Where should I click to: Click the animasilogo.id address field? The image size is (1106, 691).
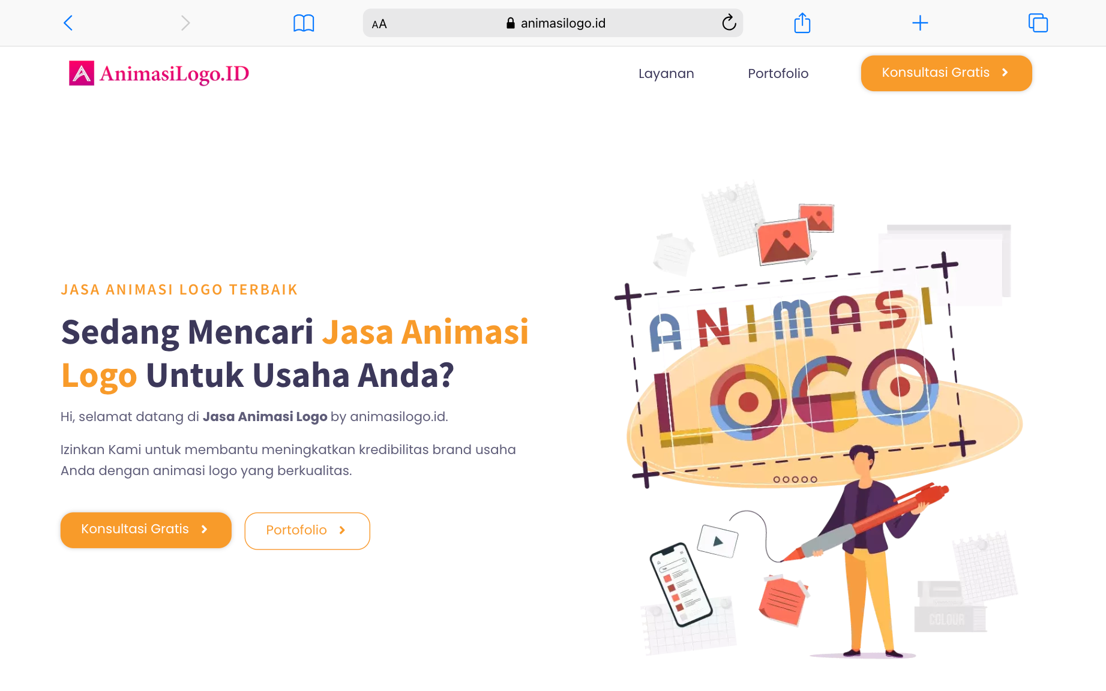553,23
